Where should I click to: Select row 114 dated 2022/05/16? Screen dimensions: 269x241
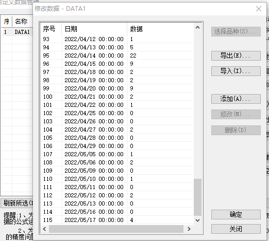pos(117,212)
